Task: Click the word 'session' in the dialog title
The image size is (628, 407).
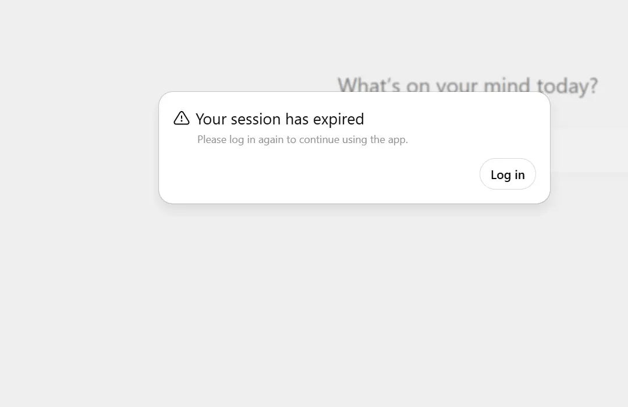Action: [256, 119]
